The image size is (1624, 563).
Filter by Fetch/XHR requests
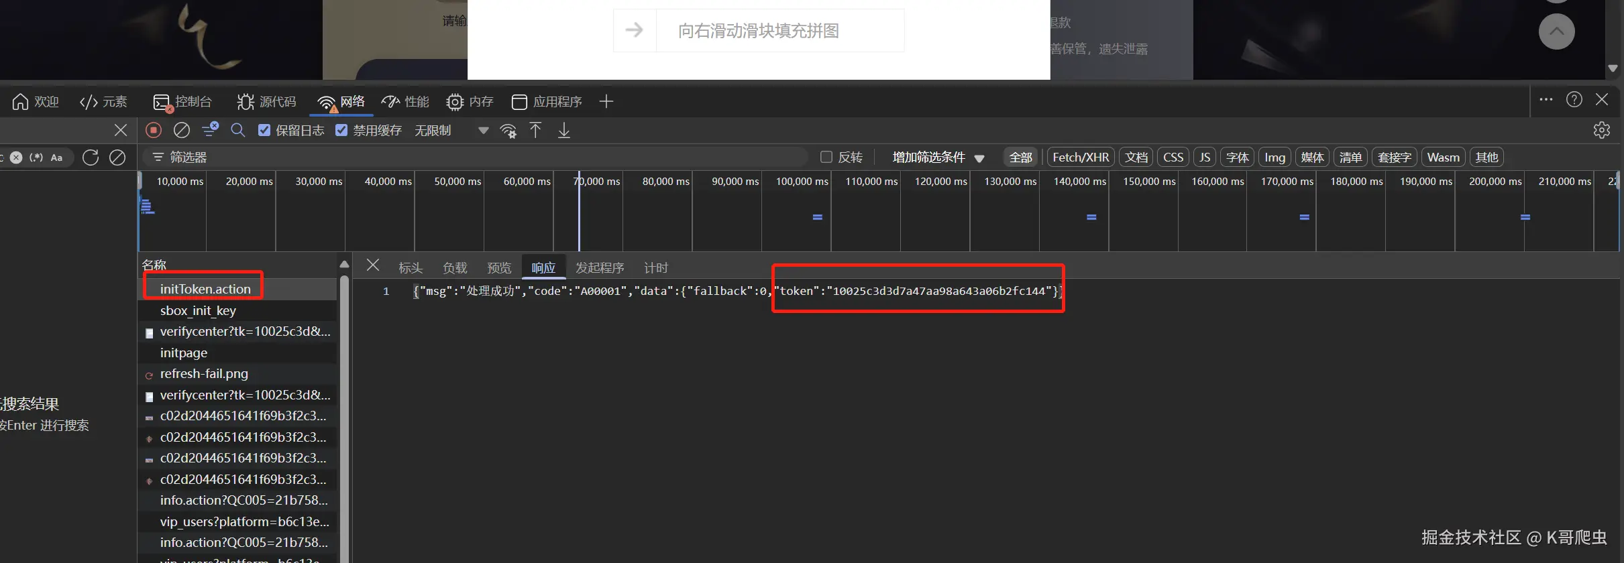coord(1081,158)
